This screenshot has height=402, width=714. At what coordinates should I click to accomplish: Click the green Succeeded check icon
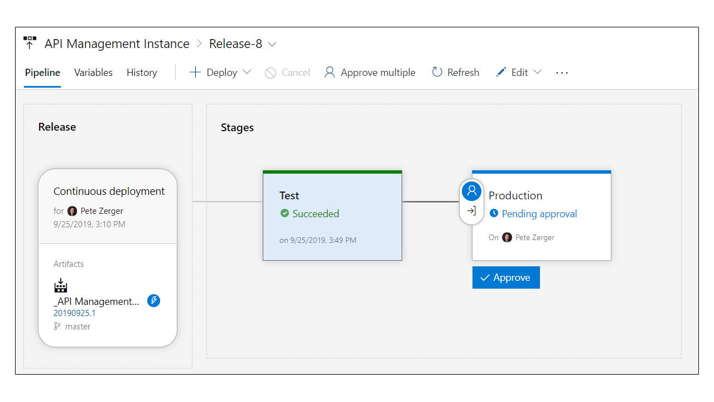[284, 213]
